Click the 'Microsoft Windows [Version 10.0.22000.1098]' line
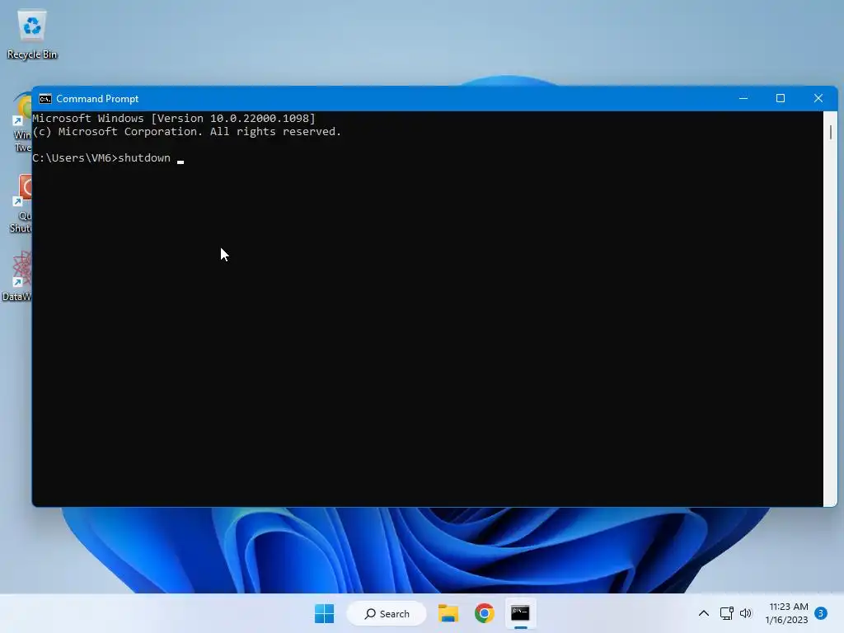Viewport: 844px width, 633px height. (174, 119)
